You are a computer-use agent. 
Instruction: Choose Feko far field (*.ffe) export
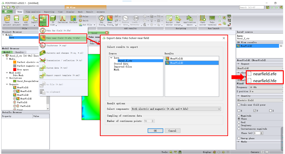pos(63,31)
